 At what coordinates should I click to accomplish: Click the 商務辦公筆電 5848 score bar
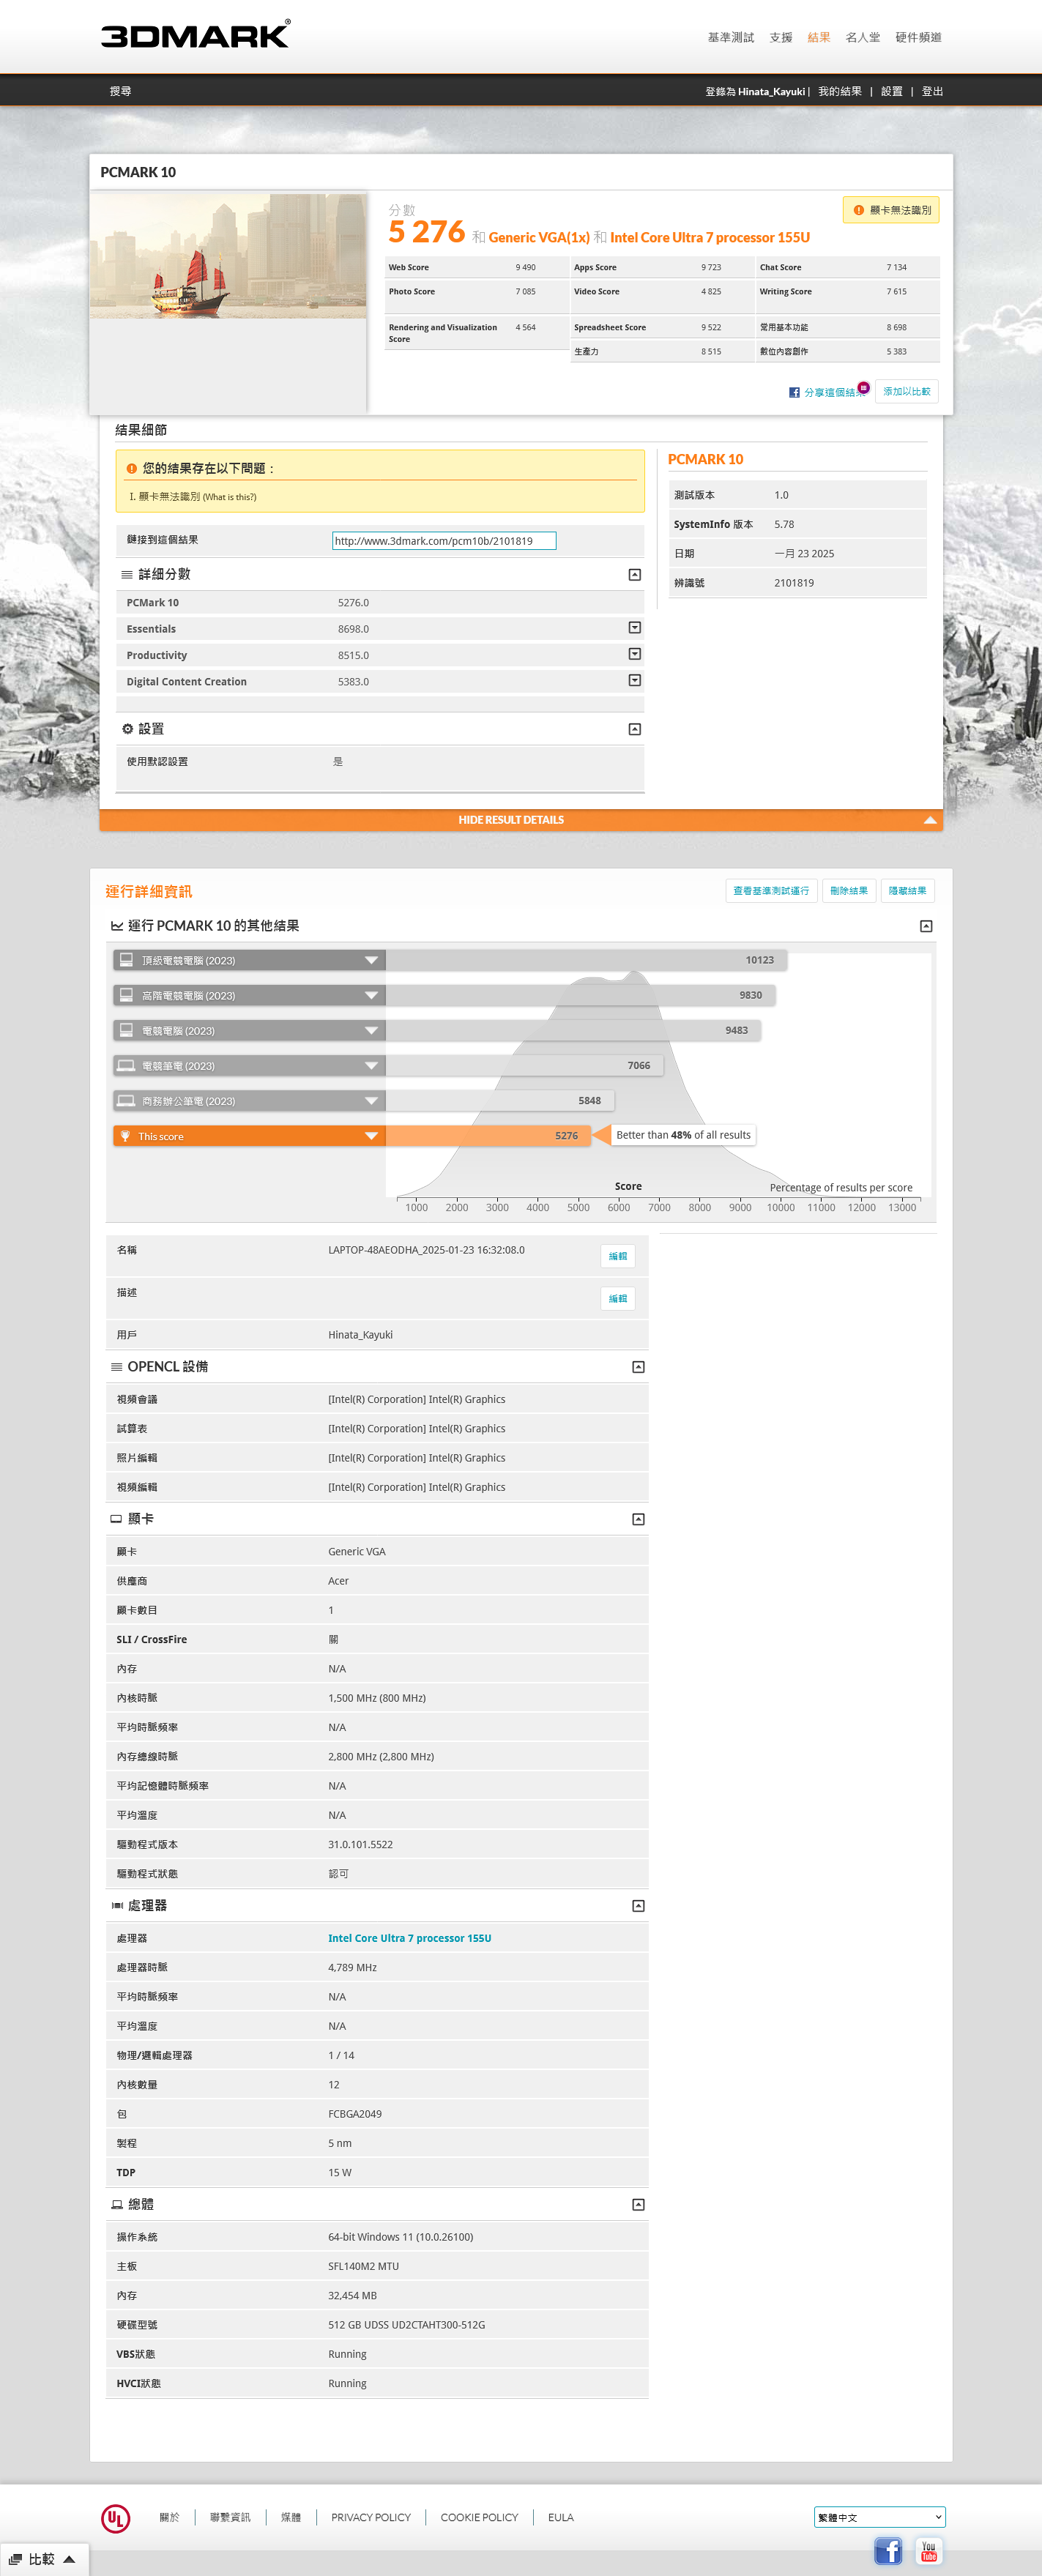tap(500, 1101)
